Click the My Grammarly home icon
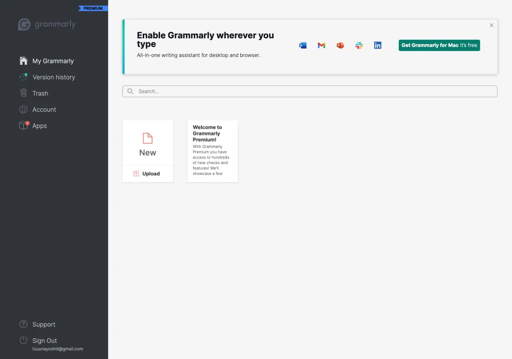This screenshot has width=512, height=359. [x=24, y=61]
